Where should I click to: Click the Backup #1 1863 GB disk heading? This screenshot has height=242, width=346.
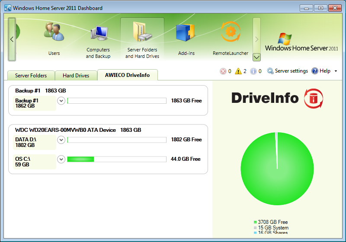click(x=41, y=91)
